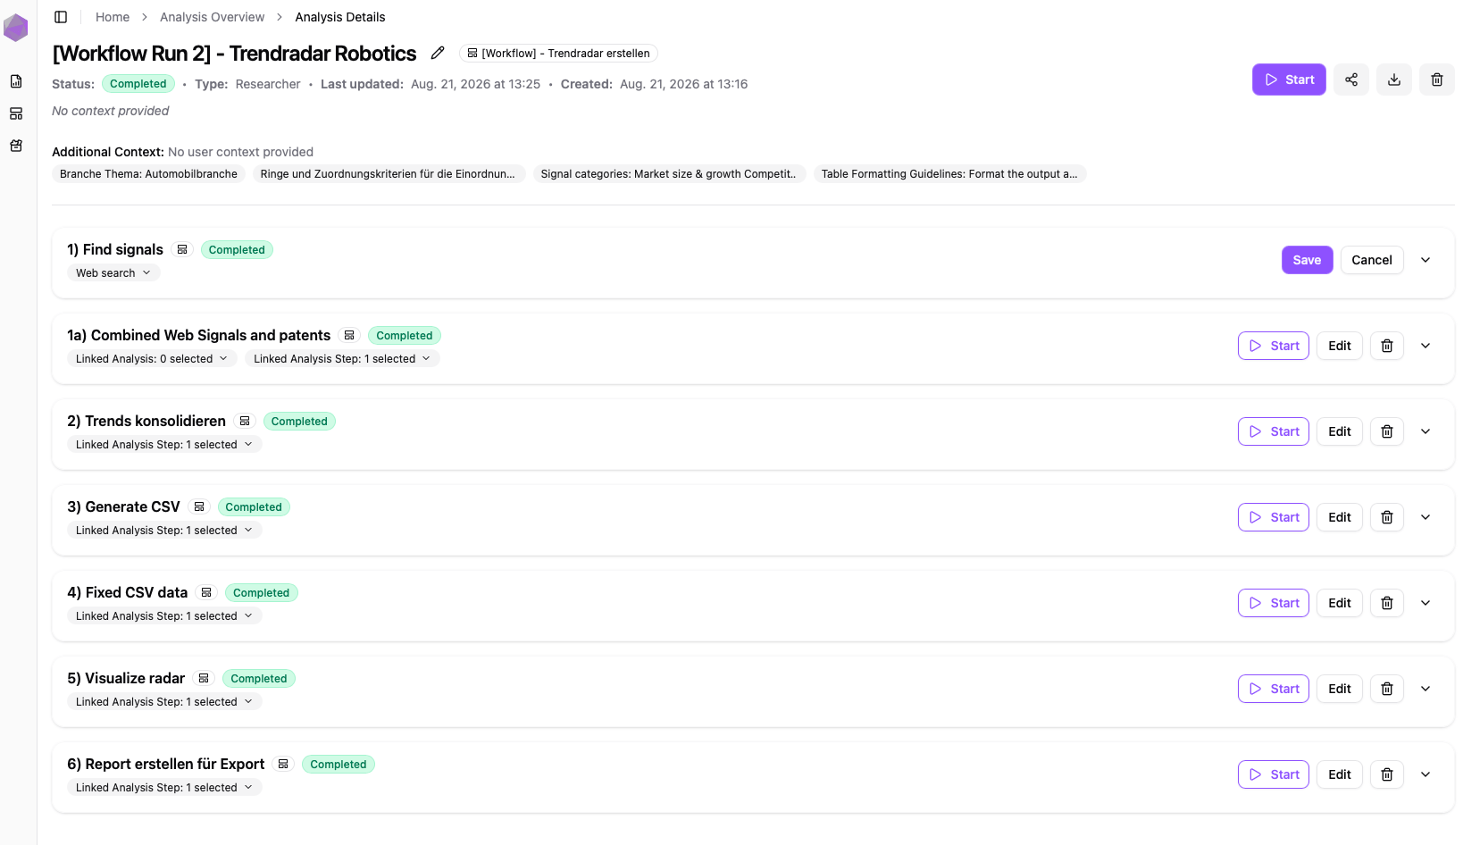
Task: Delete the whole analysis with top trash icon
Action: coord(1437,79)
